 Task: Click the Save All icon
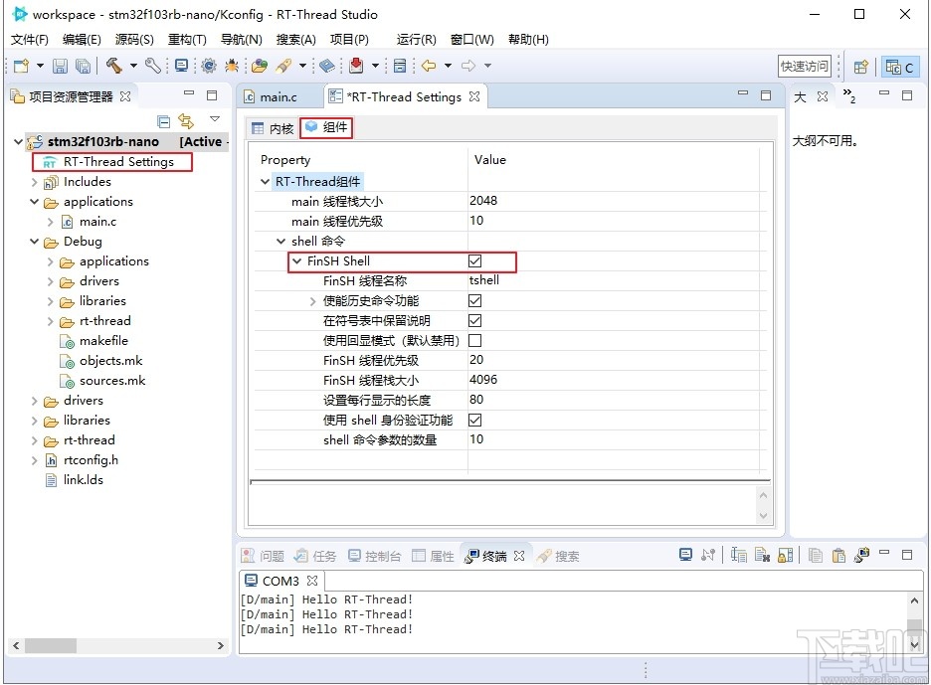click(84, 67)
